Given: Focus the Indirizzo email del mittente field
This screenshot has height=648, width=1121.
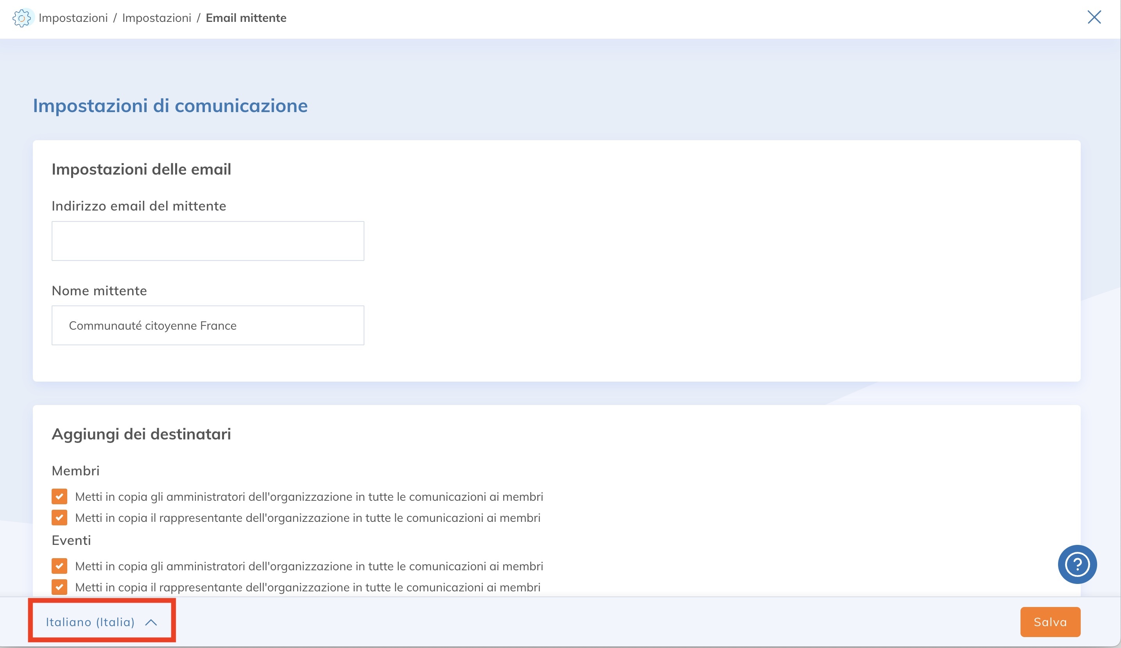Looking at the screenshot, I should pos(208,241).
